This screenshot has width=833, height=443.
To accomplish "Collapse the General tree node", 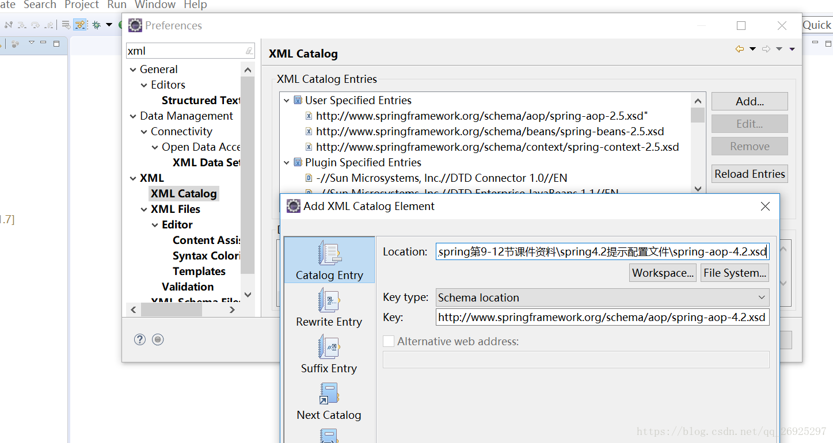I will [133, 70].
